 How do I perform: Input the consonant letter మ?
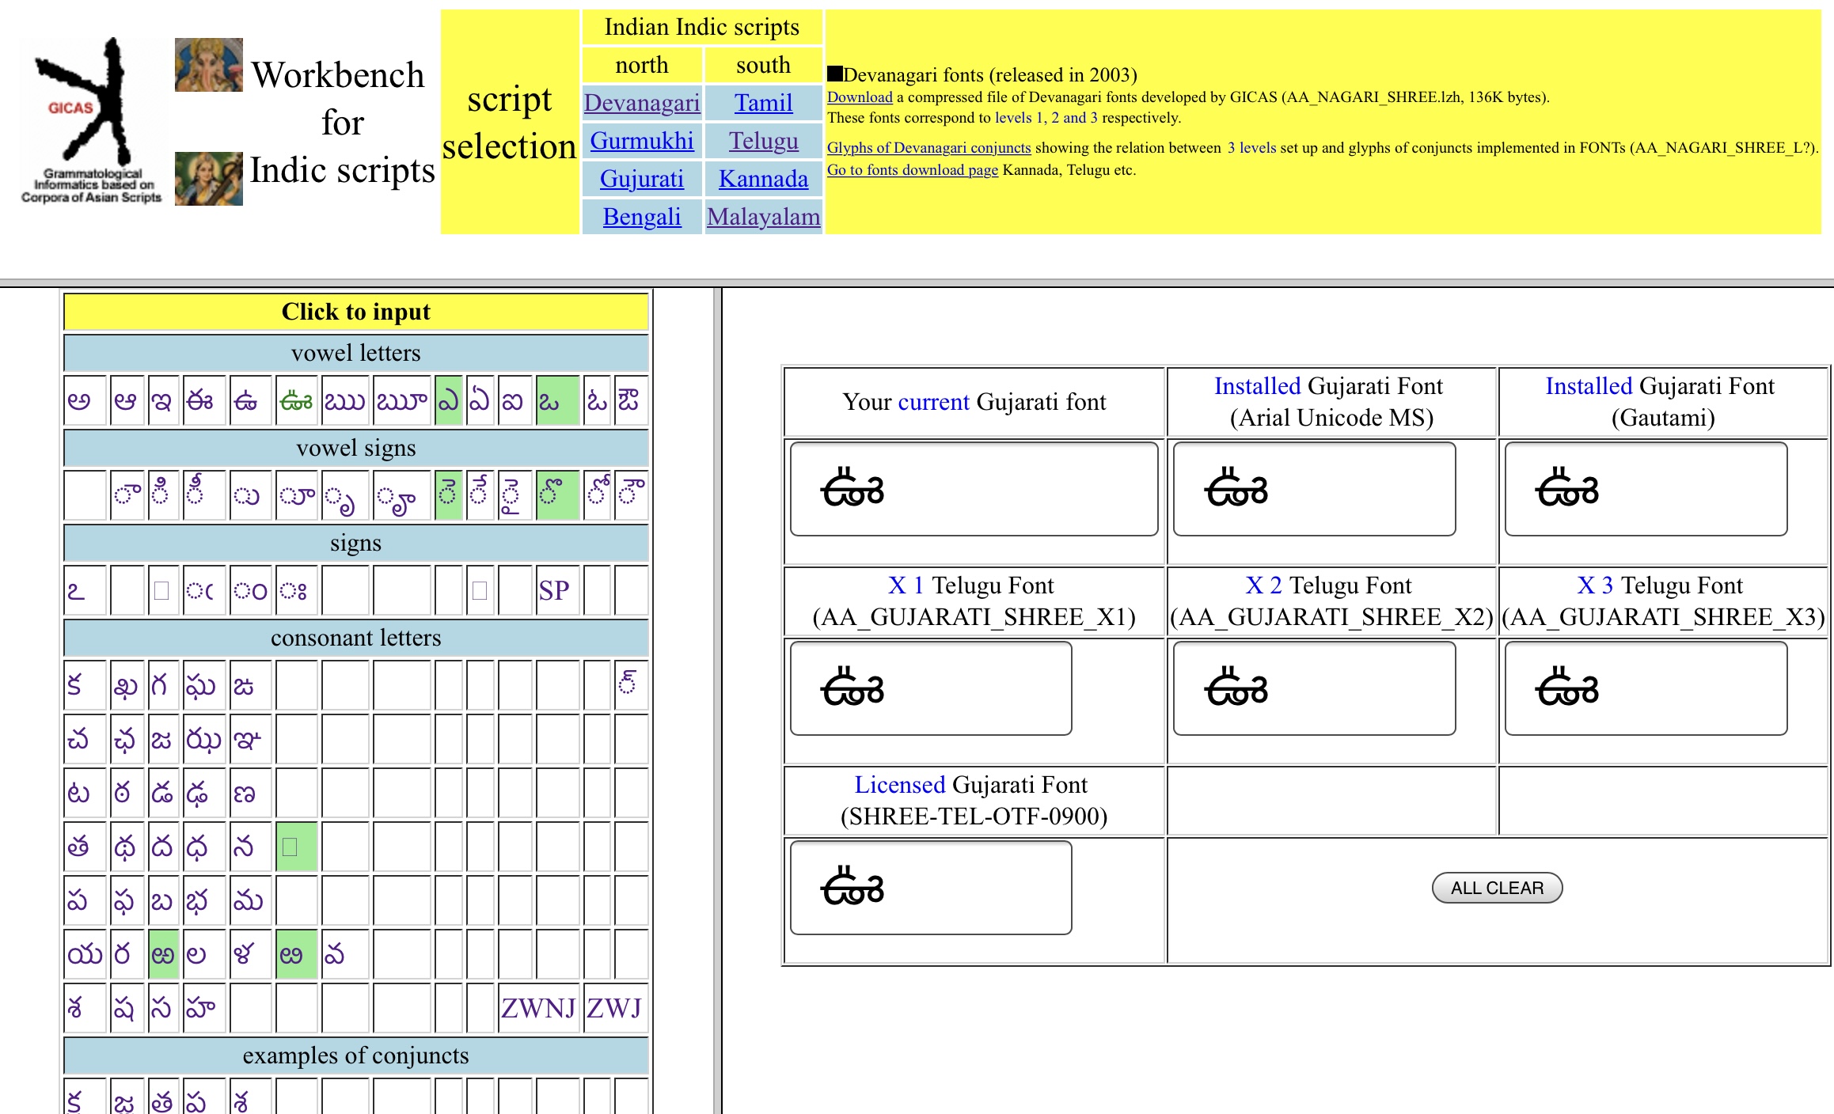click(248, 900)
